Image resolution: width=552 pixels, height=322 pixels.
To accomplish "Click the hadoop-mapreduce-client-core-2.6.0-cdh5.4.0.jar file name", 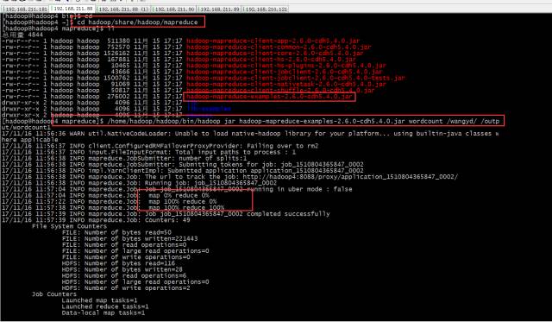I will pyautogui.click(x=274, y=54).
